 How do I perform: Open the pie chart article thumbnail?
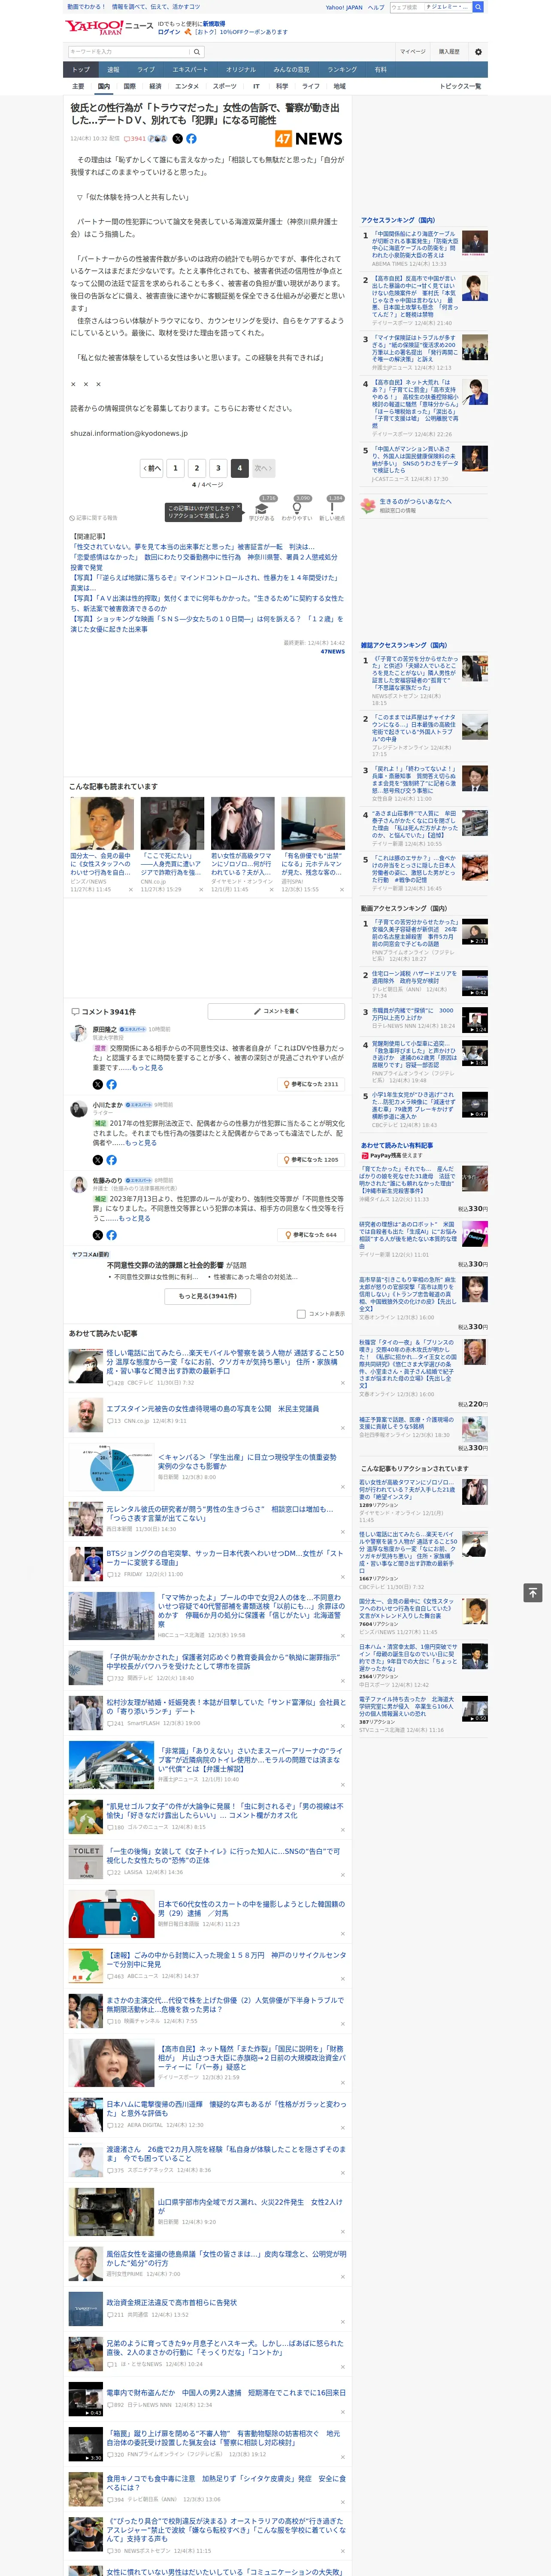click(x=112, y=1468)
